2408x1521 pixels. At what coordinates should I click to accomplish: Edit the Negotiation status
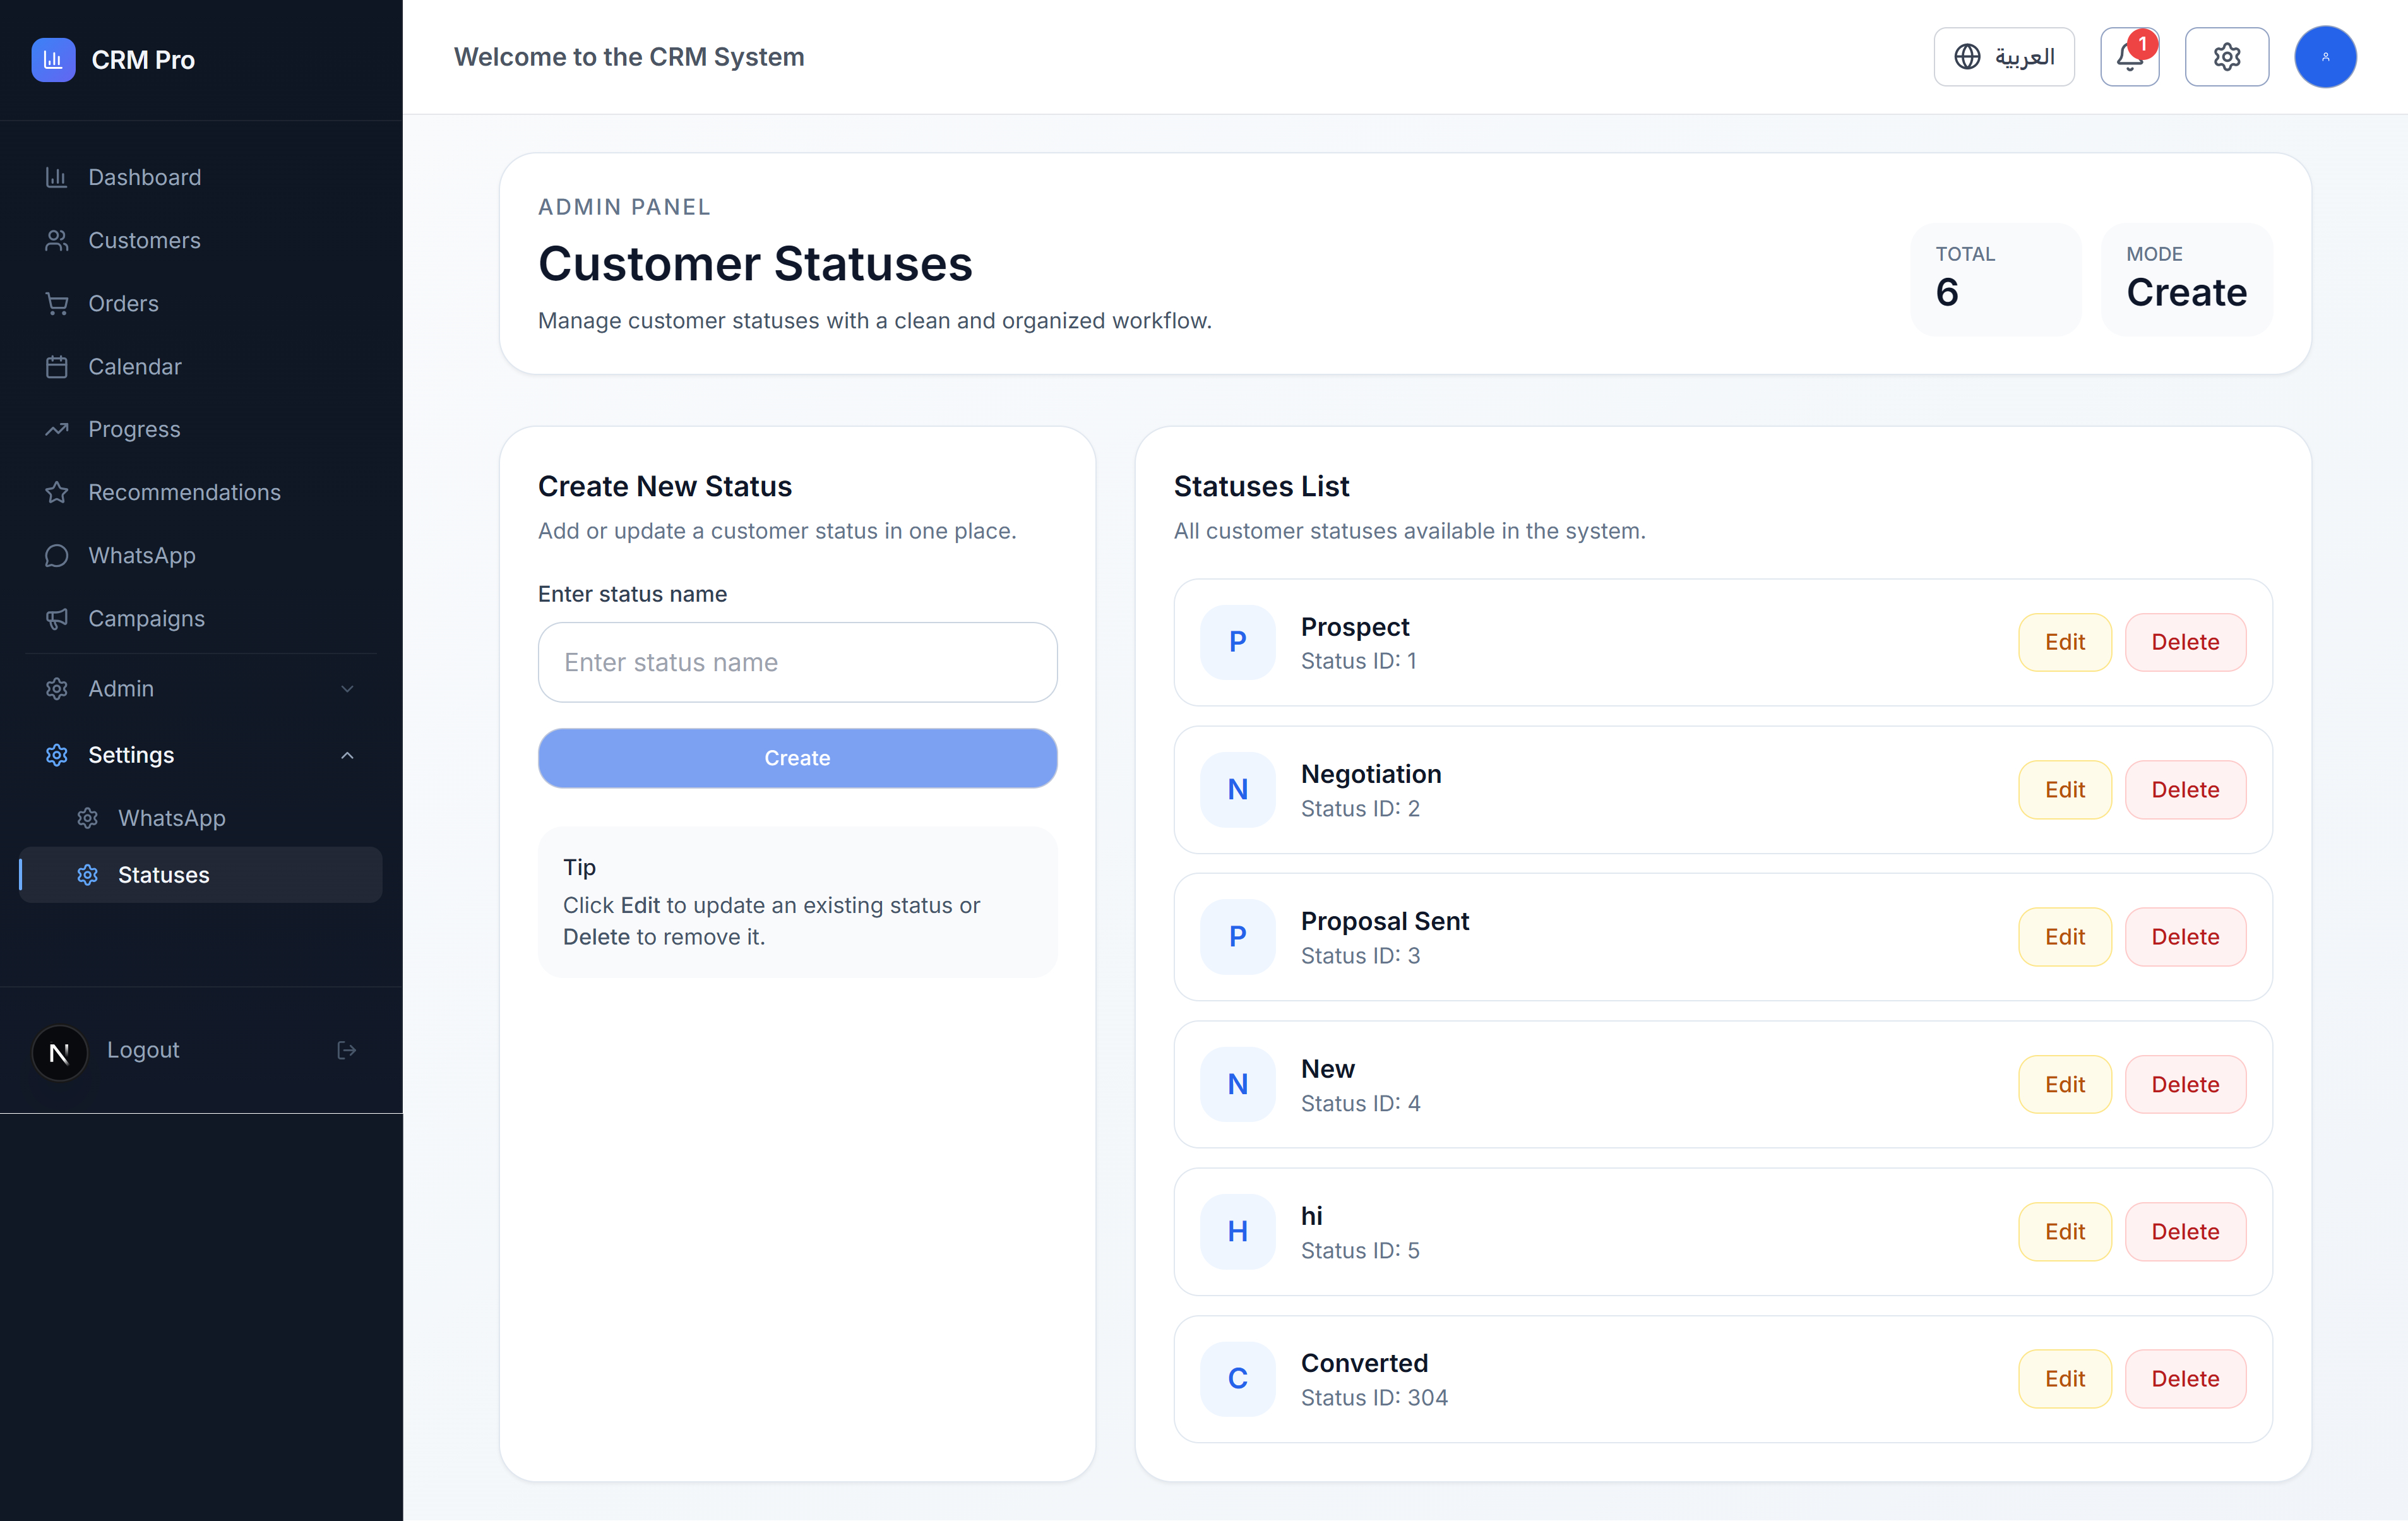[x=2064, y=790]
